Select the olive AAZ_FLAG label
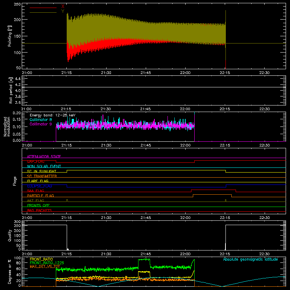The image size is (290, 290). (36, 200)
